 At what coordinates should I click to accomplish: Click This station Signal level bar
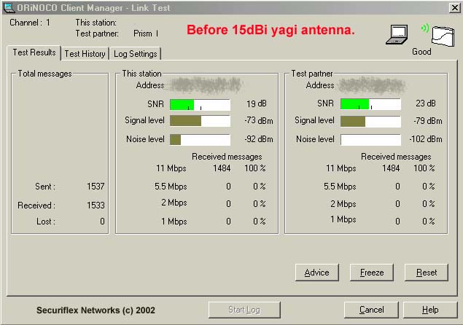click(x=200, y=121)
